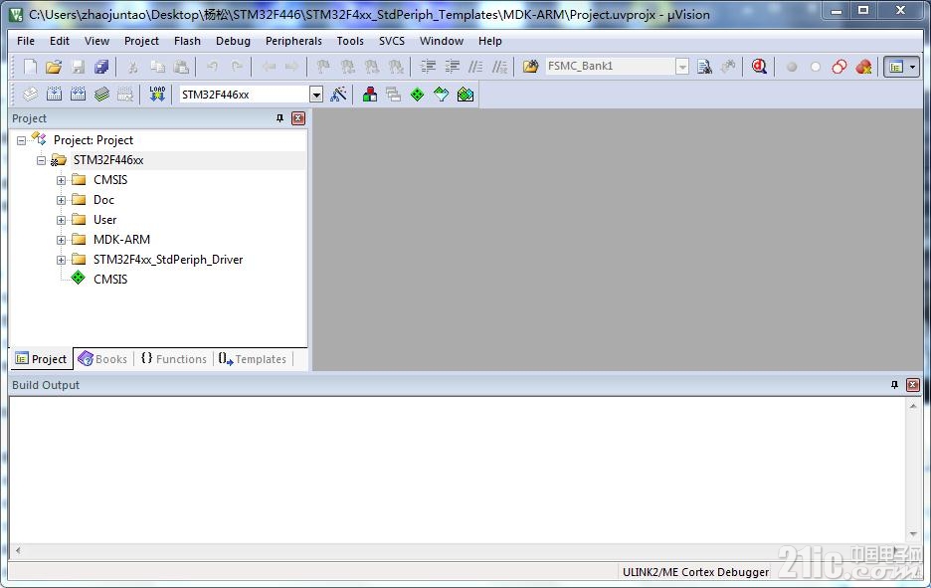931x588 pixels.
Task: Start the debug session with the red 'd' magnifier
Action: [x=759, y=67]
